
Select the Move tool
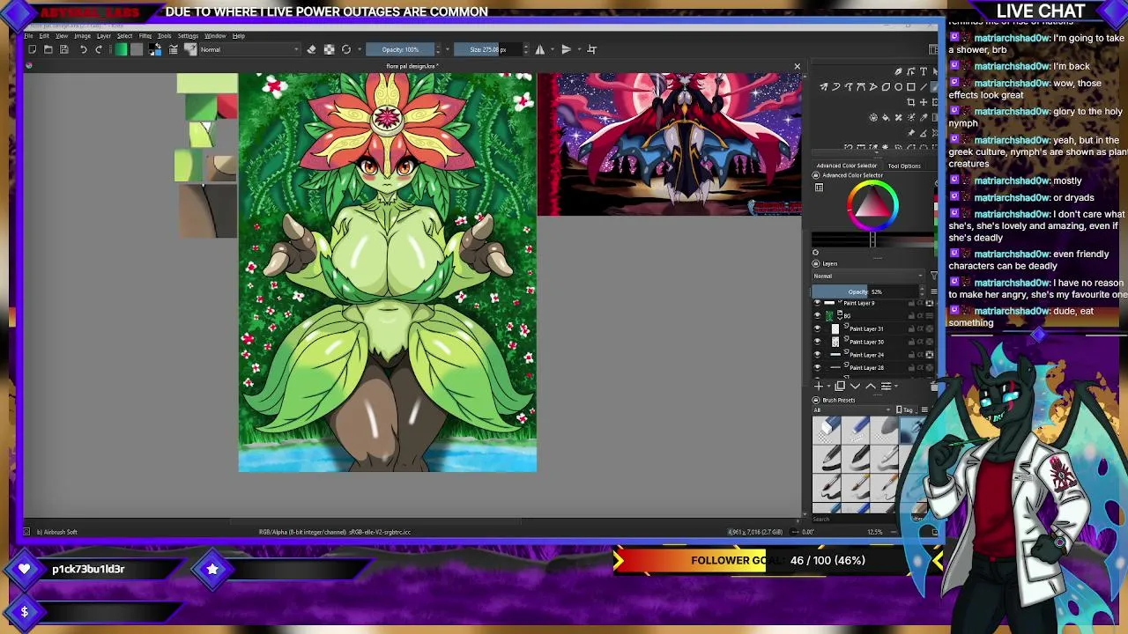tap(923, 102)
